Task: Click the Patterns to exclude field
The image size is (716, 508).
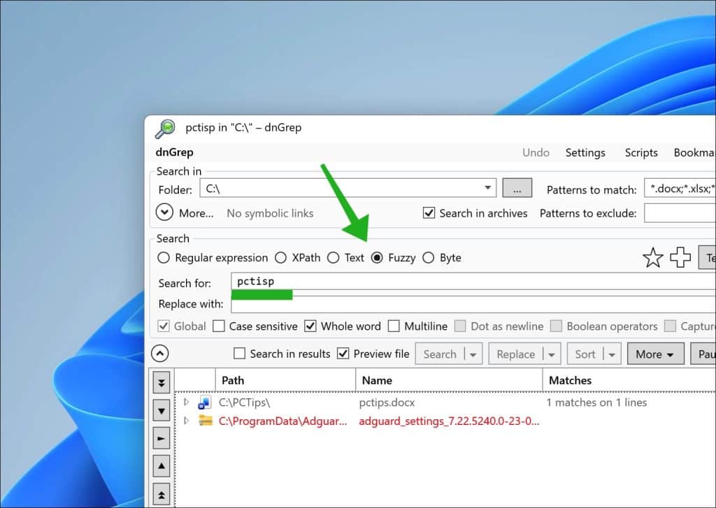Action: [x=680, y=213]
